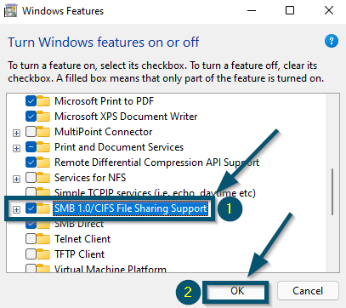Uncheck SMB 1.0/CIFS File Sharing checkbox
Screen dimensions: 346x308
(31, 208)
